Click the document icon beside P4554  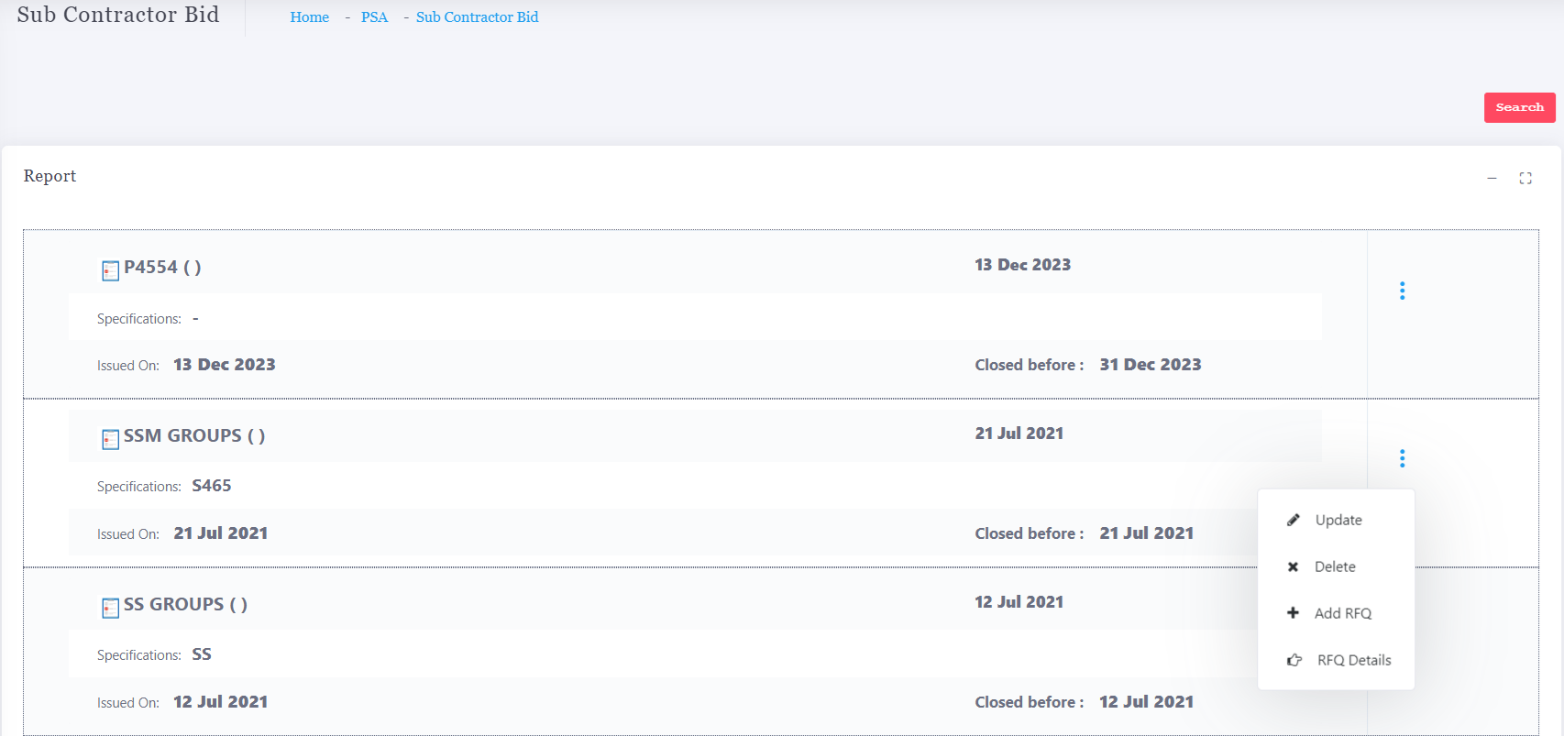(110, 270)
